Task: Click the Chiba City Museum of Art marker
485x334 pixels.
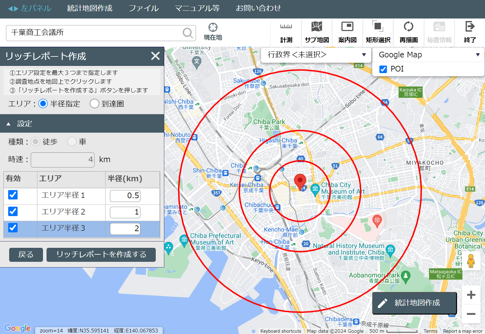Action: (x=315, y=189)
